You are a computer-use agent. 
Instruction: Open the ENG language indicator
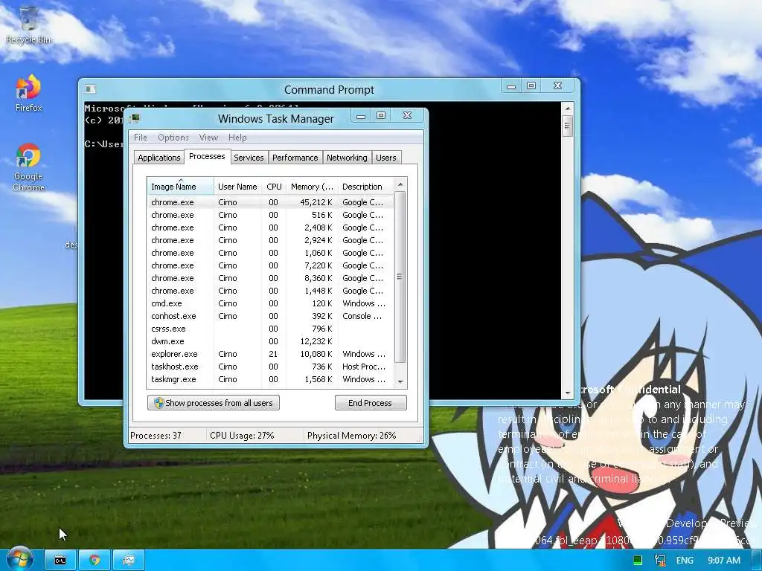(685, 561)
